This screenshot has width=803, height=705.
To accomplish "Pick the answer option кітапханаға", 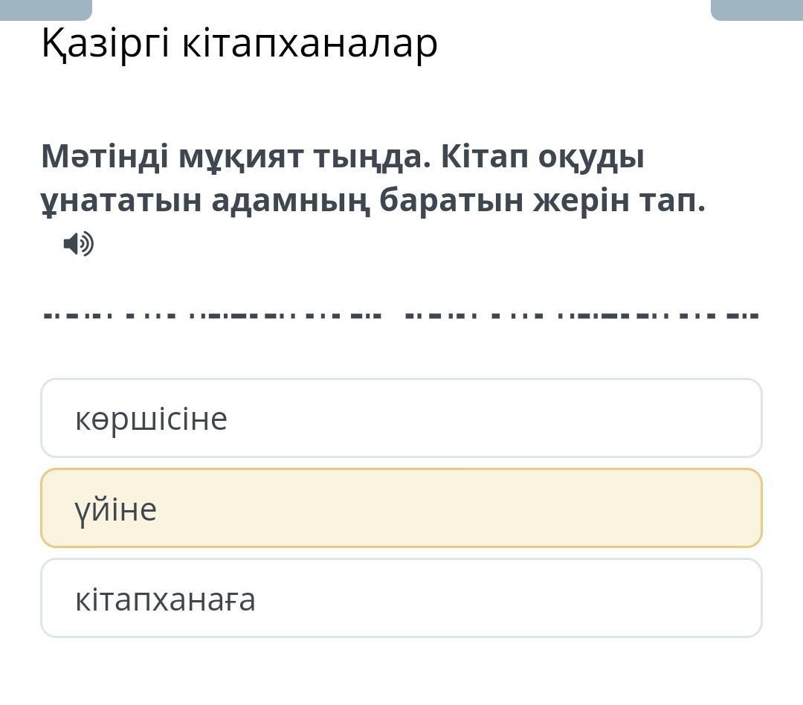I will click(401, 599).
